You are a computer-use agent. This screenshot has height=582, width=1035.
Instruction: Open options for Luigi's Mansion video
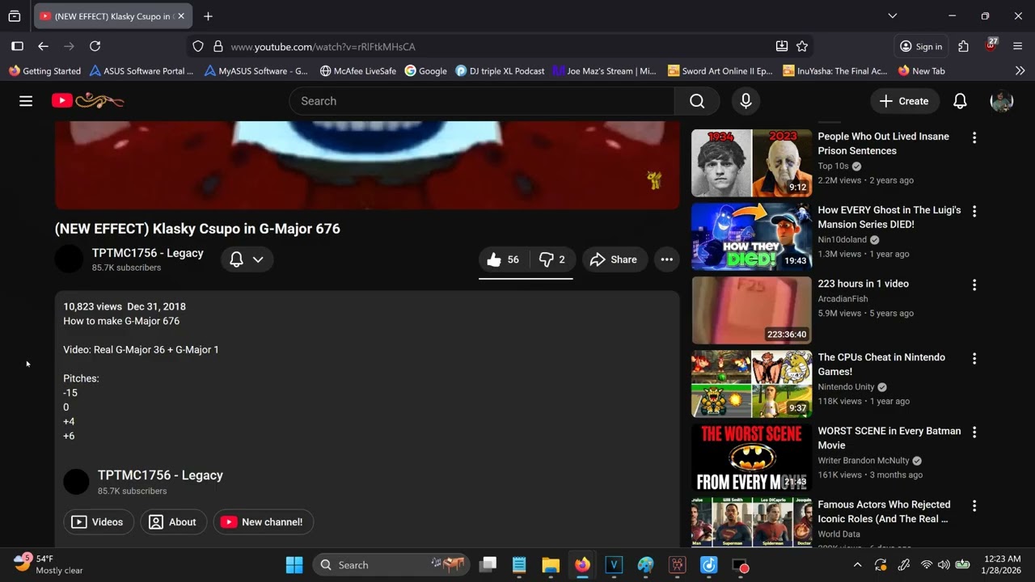[x=974, y=212]
